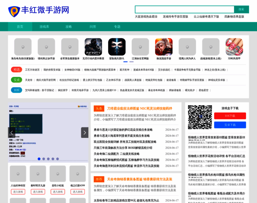Open 怪物猎人世界毒瓶图鉴 article

216,193
